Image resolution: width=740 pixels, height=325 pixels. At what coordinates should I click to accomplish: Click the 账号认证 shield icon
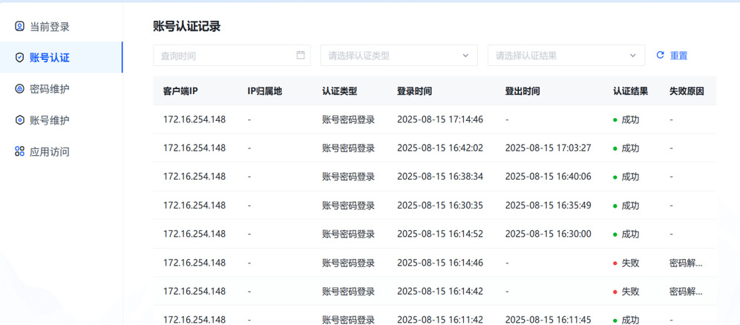pyautogui.click(x=19, y=58)
